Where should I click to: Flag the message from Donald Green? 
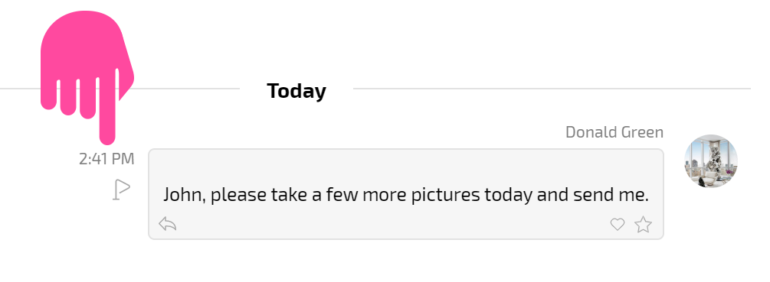click(121, 190)
